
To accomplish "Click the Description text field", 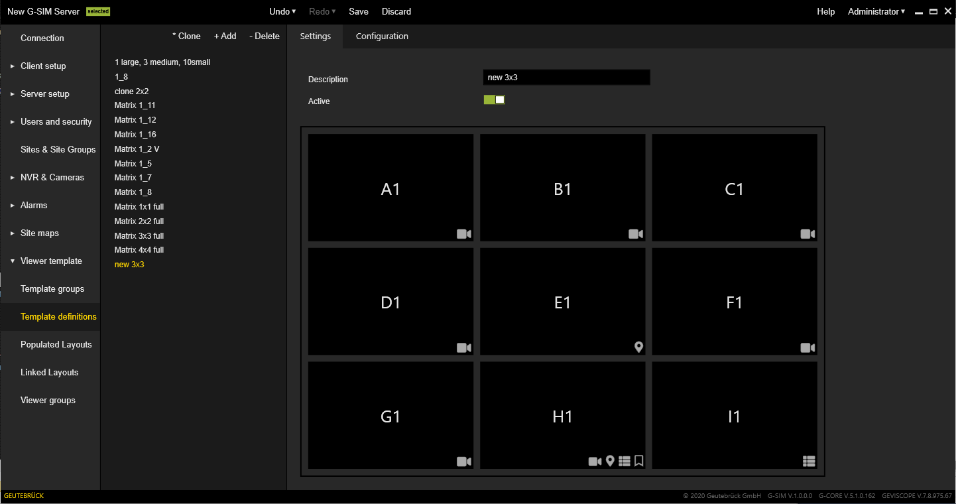I will pyautogui.click(x=566, y=78).
